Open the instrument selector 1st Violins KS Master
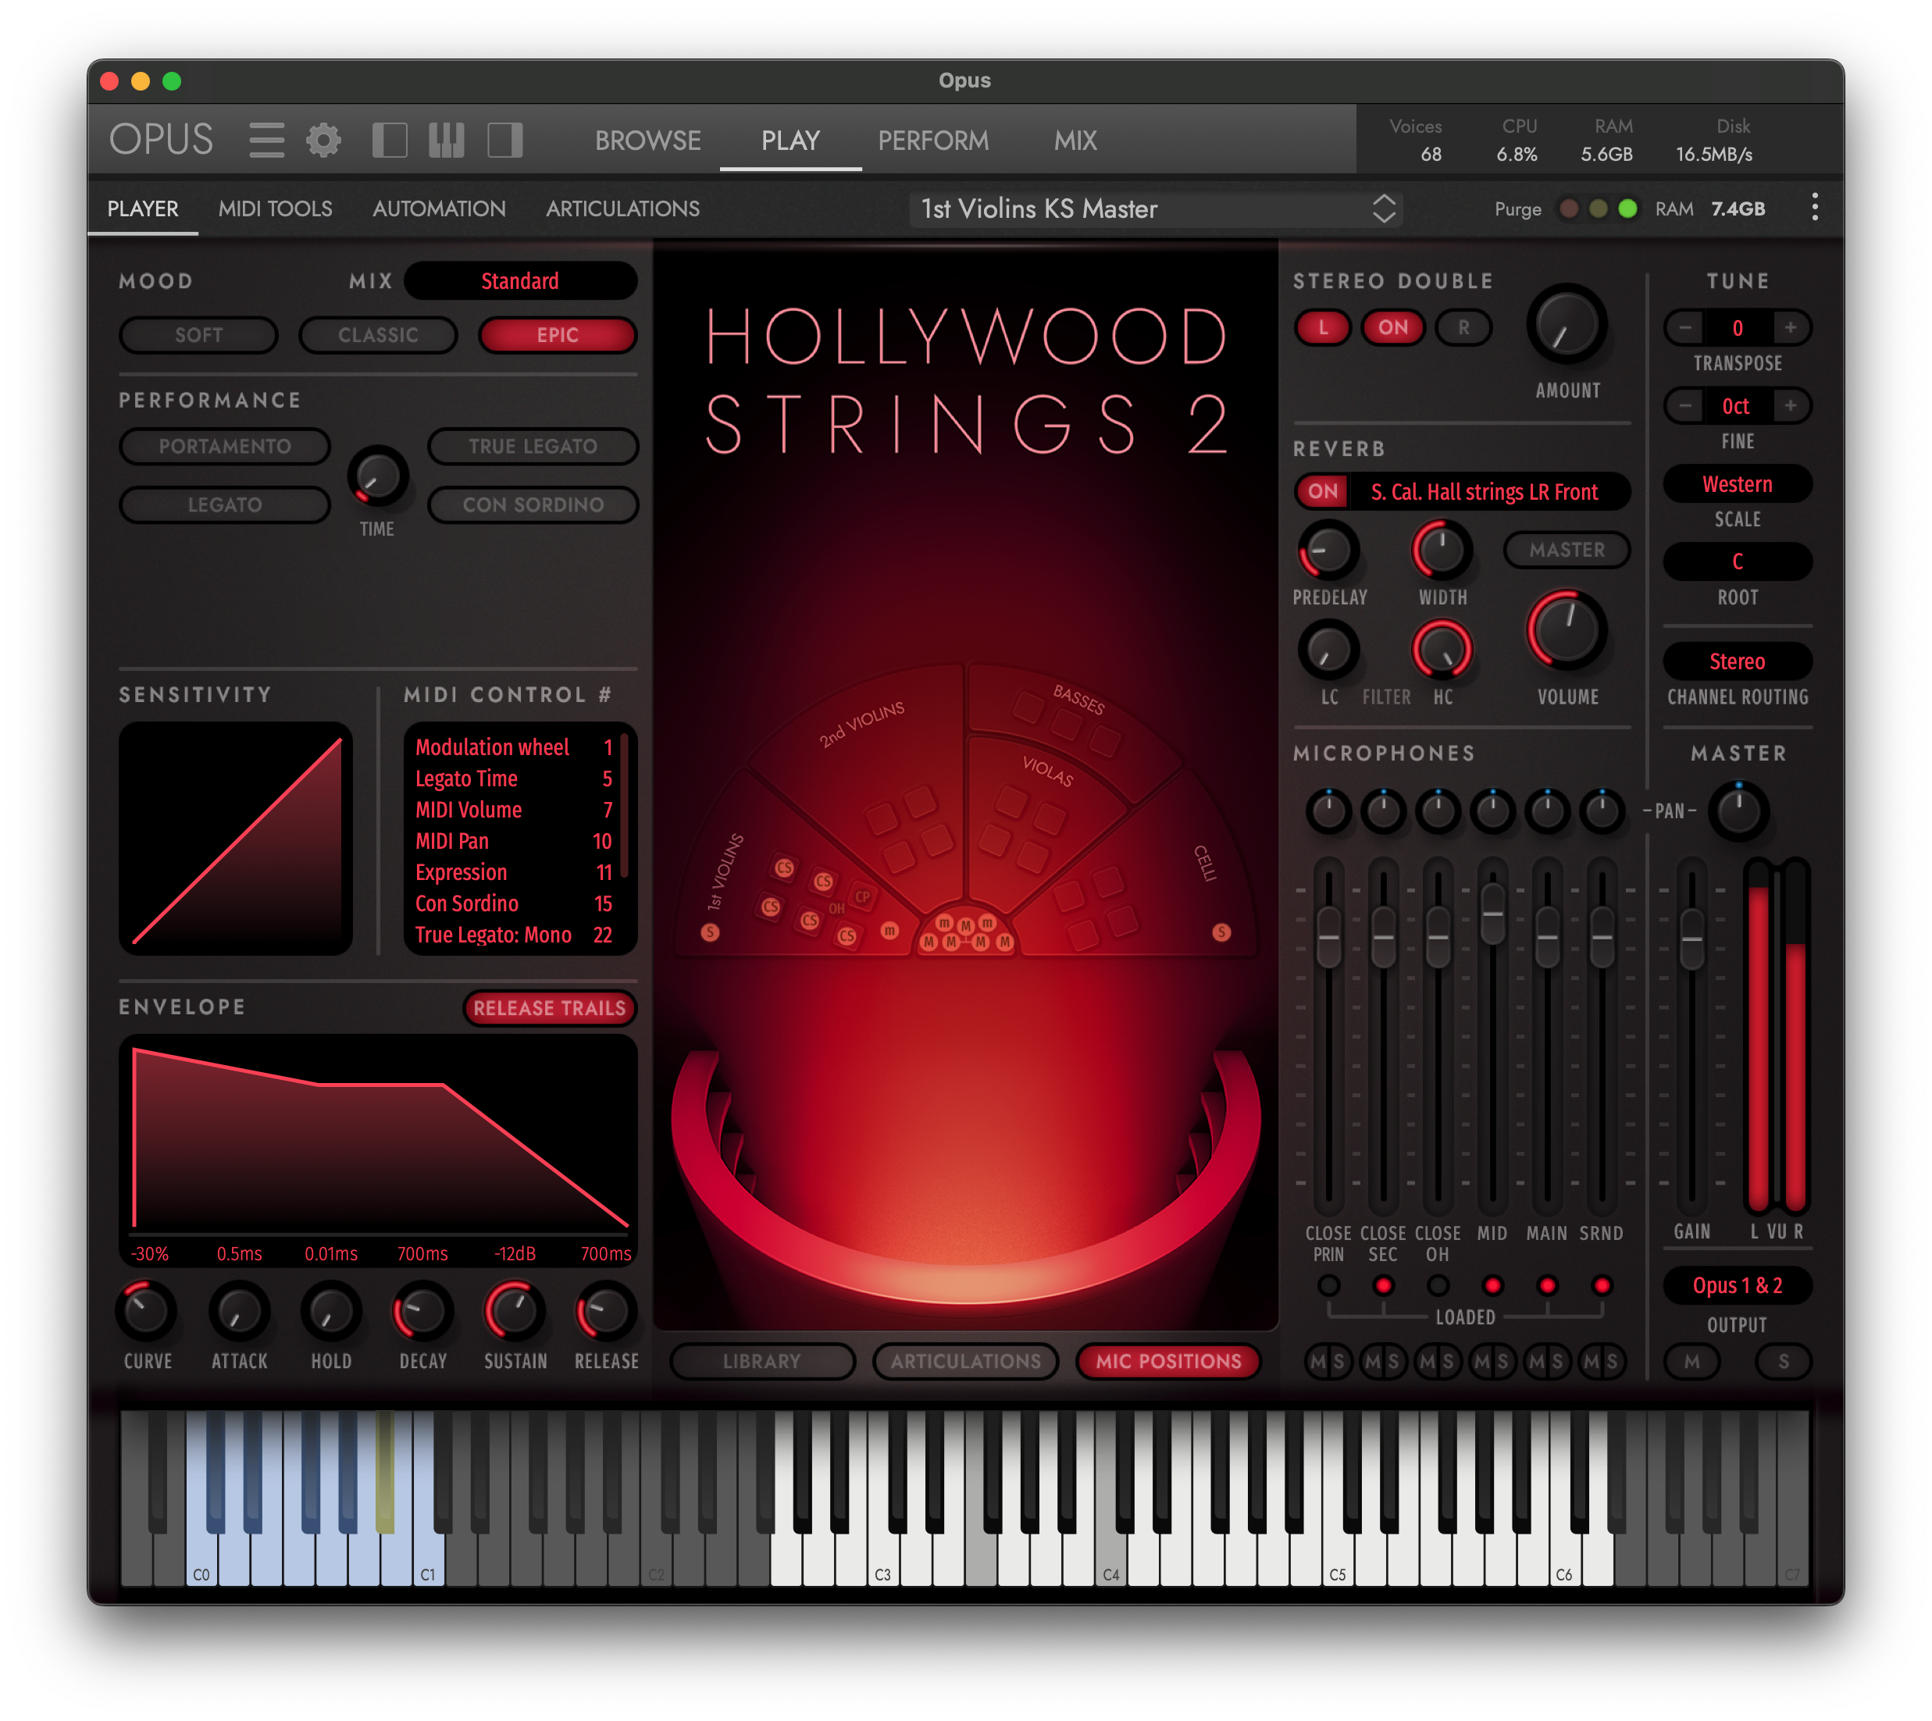Screen dimensions: 1932x1721 [1156, 209]
